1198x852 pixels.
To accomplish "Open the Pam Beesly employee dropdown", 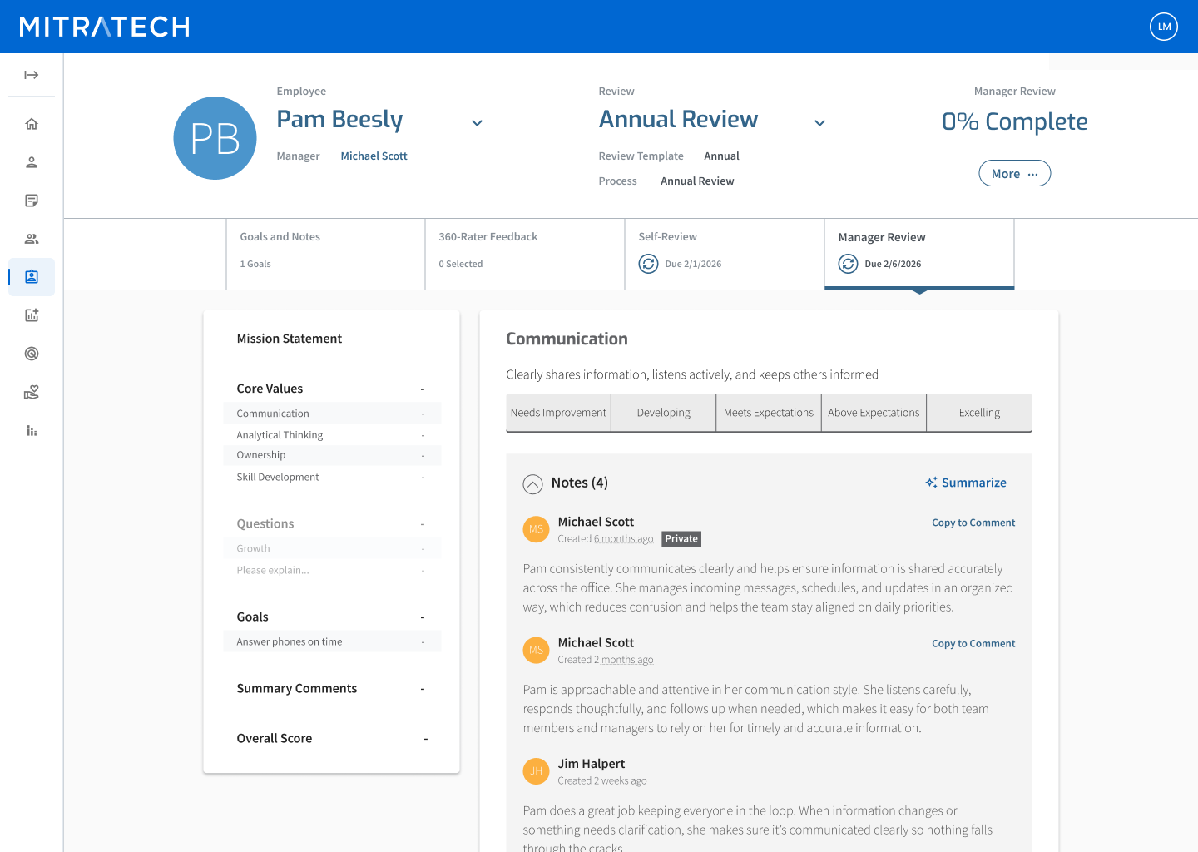I will 477,123.
